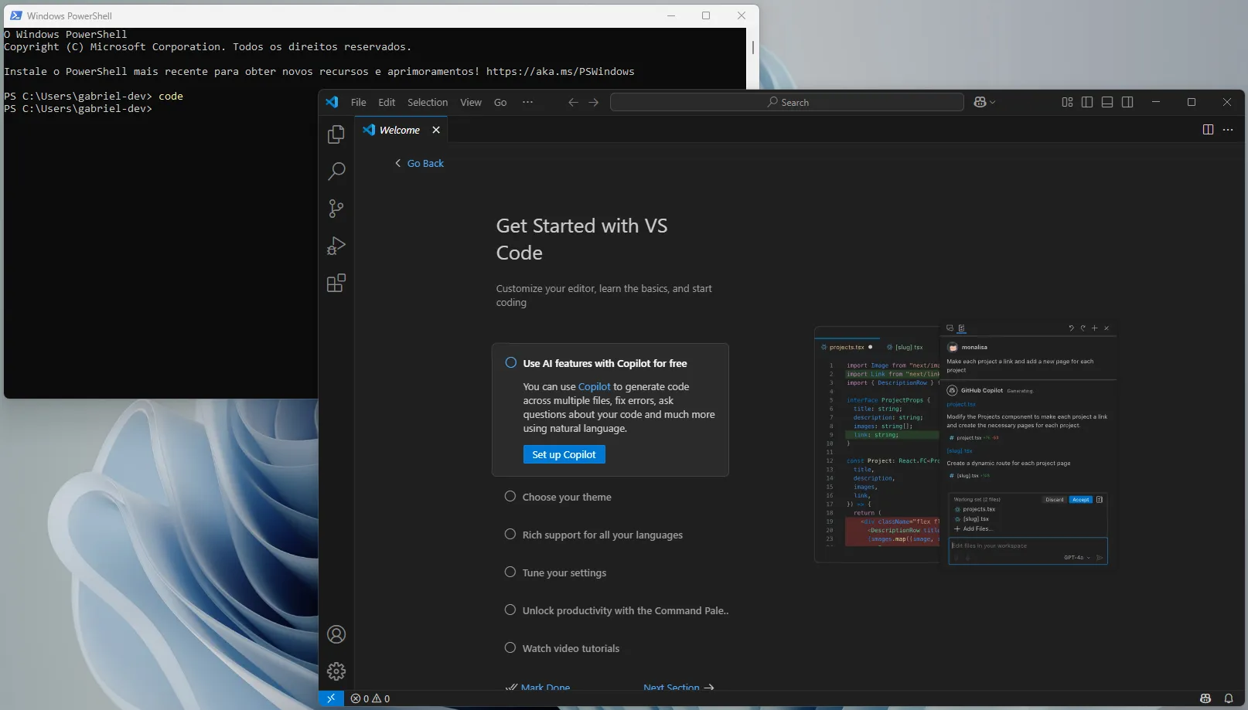Check the 'Unlock productivity' completion circle
Image resolution: width=1248 pixels, height=710 pixels.
(x=510, y=610)
